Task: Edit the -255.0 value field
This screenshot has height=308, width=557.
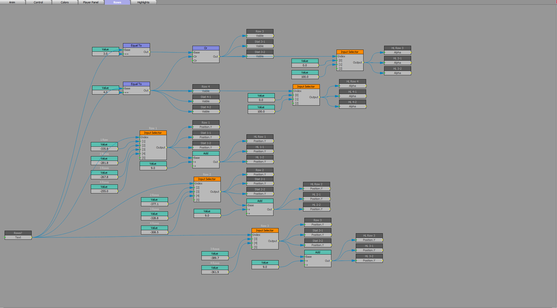Action: point(104,191)
